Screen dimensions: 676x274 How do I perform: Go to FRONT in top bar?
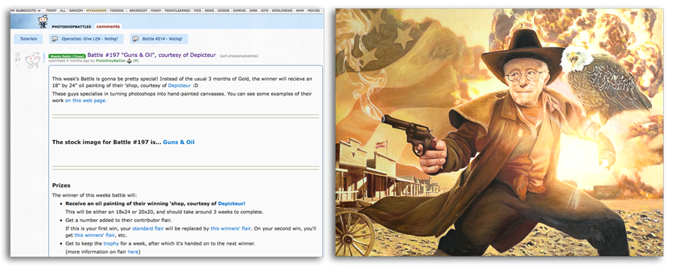[x=52, y=10]
